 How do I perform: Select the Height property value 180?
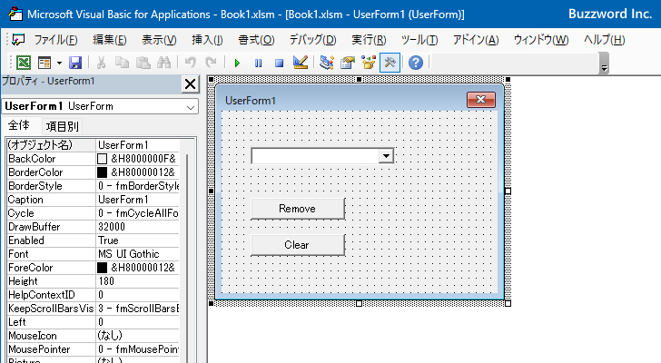click(x=137, y=281)
